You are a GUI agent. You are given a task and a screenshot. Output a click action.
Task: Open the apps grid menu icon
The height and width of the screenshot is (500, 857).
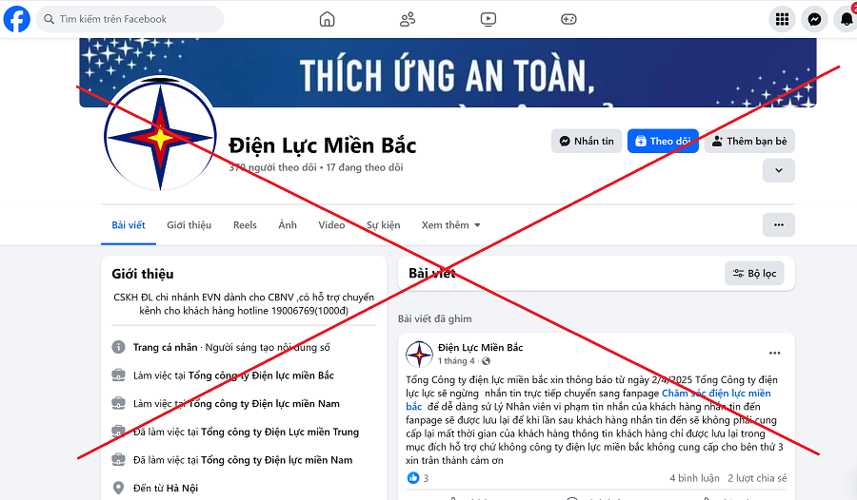pyautogui.click(x=782, y=19)
